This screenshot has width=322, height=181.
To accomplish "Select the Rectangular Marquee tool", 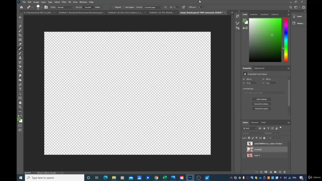I will [20, 22].
